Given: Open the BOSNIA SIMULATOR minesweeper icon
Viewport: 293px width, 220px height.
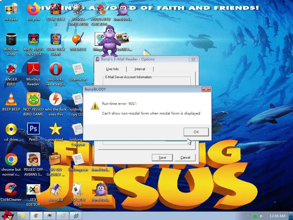Looking at the screenshot, I should pos(78,14).
